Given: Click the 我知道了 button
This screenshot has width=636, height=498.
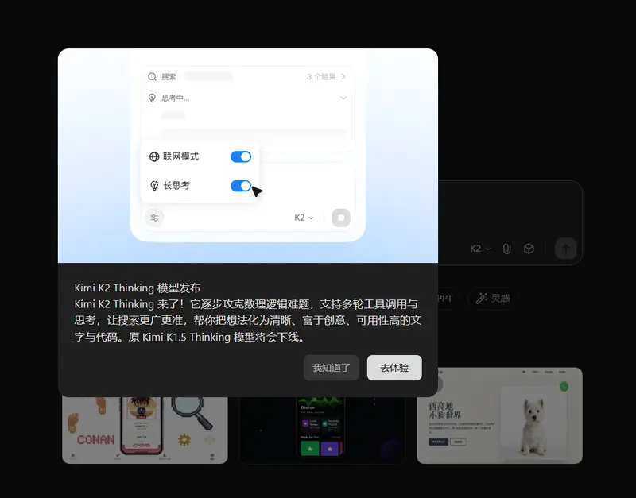Looking at the screenshot, I should point(332,368).
